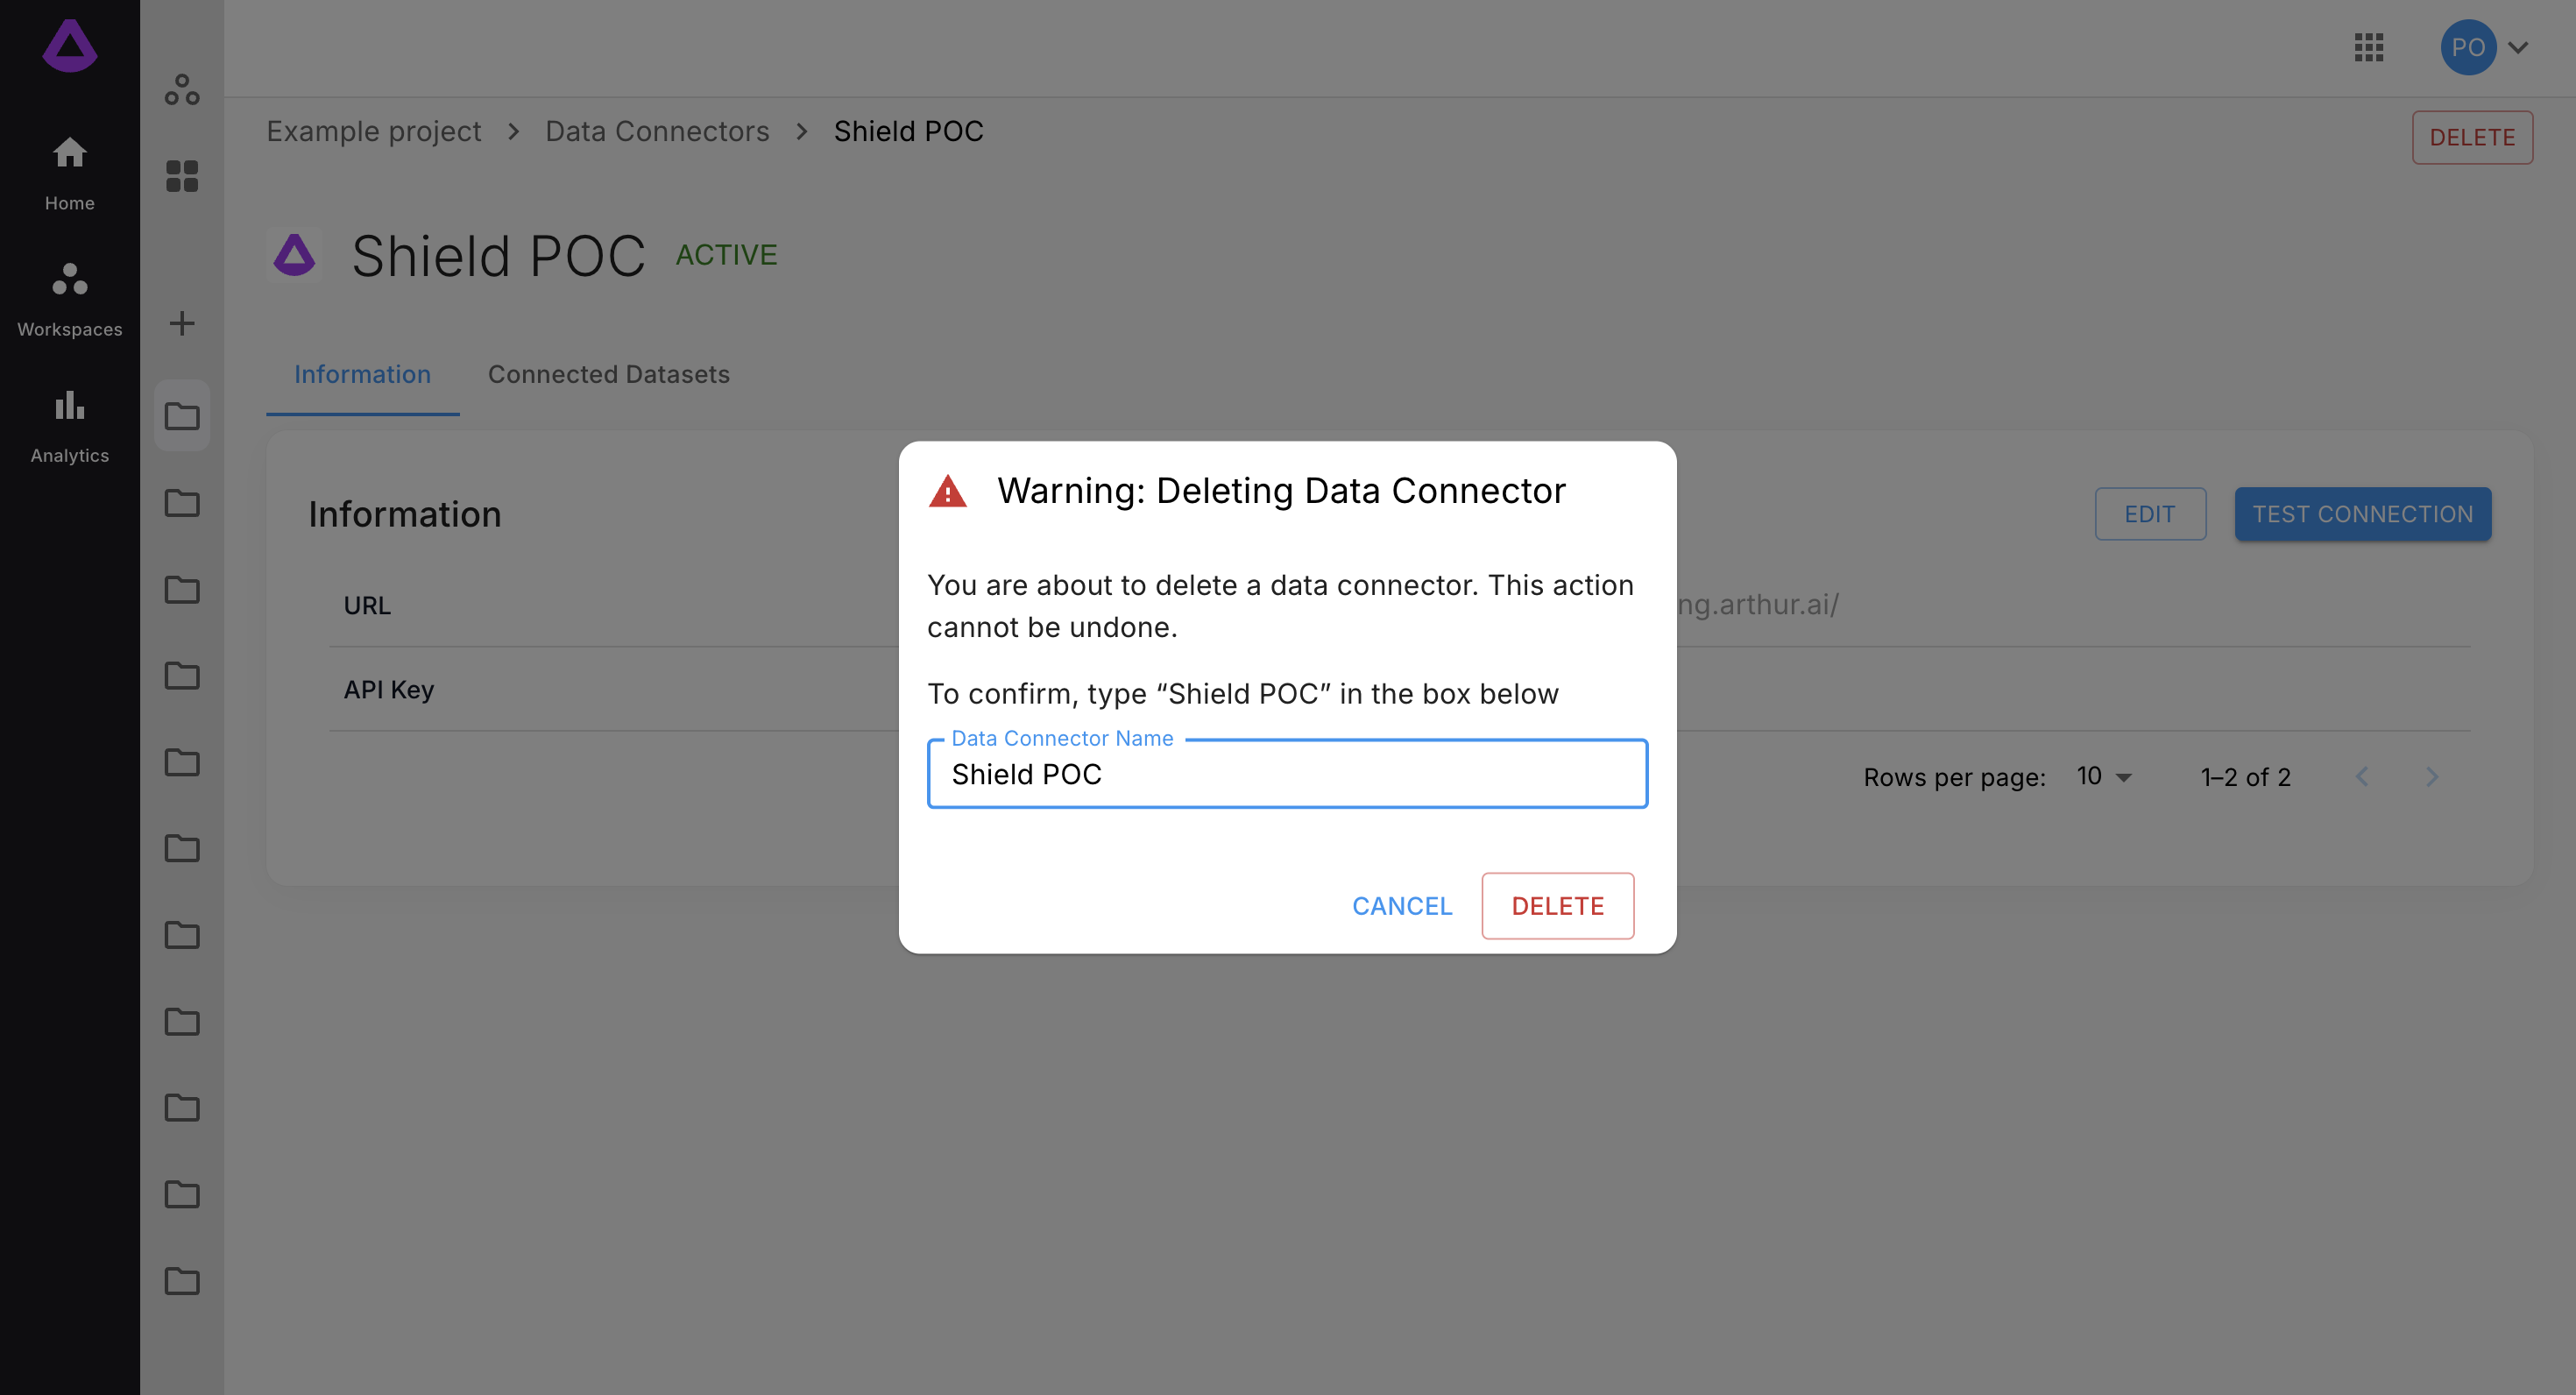
Task: Click the Shield POC connector logo
Action: (x=294, y=255)
